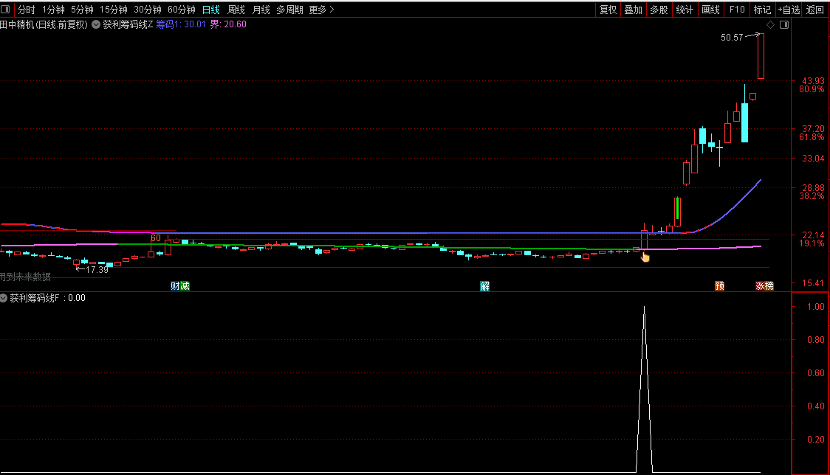
Task: Expand the 获利筹码线Z indicator dropdown
Action: [96, 24]
